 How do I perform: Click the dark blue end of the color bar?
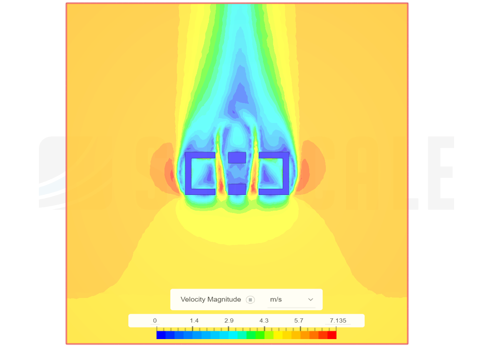coord(161,335)
